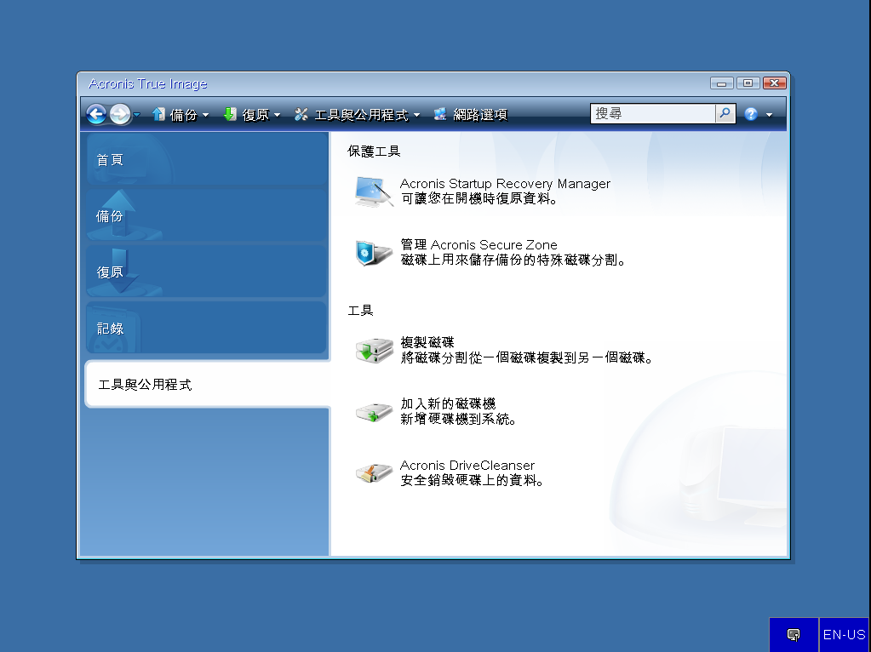Click the Startup Recovery Manager monitor icon
This screenshot has height=652, width=871.
pyautogui.click(x=374, y=192)
